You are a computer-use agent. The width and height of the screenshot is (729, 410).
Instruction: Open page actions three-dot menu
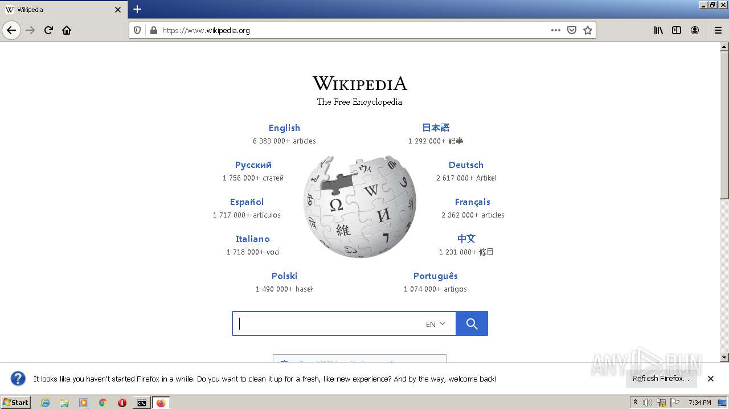click(556, 30)
